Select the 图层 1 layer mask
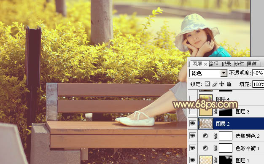The width and height of the screenshot is (264, 164). tap(226, 160)
